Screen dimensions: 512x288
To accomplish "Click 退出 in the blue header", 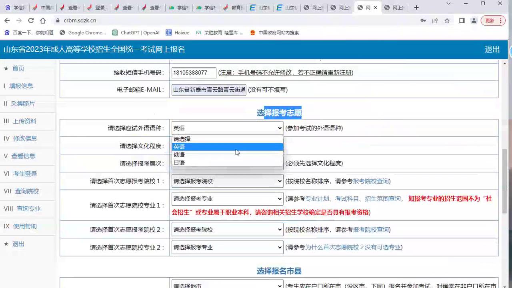I will [x=492, y=49].
